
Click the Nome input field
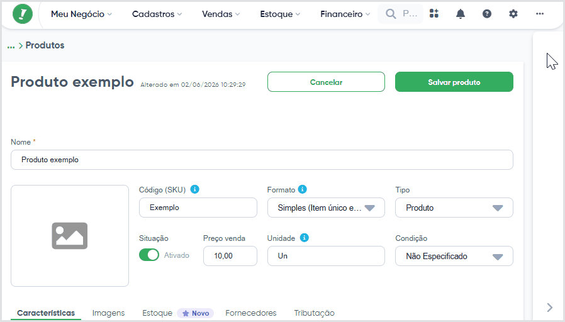coord(262,160)
